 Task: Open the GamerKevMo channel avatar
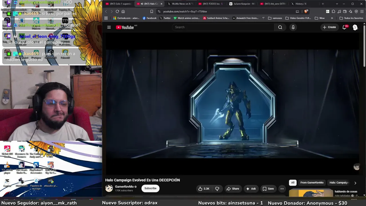coord(109,188)
